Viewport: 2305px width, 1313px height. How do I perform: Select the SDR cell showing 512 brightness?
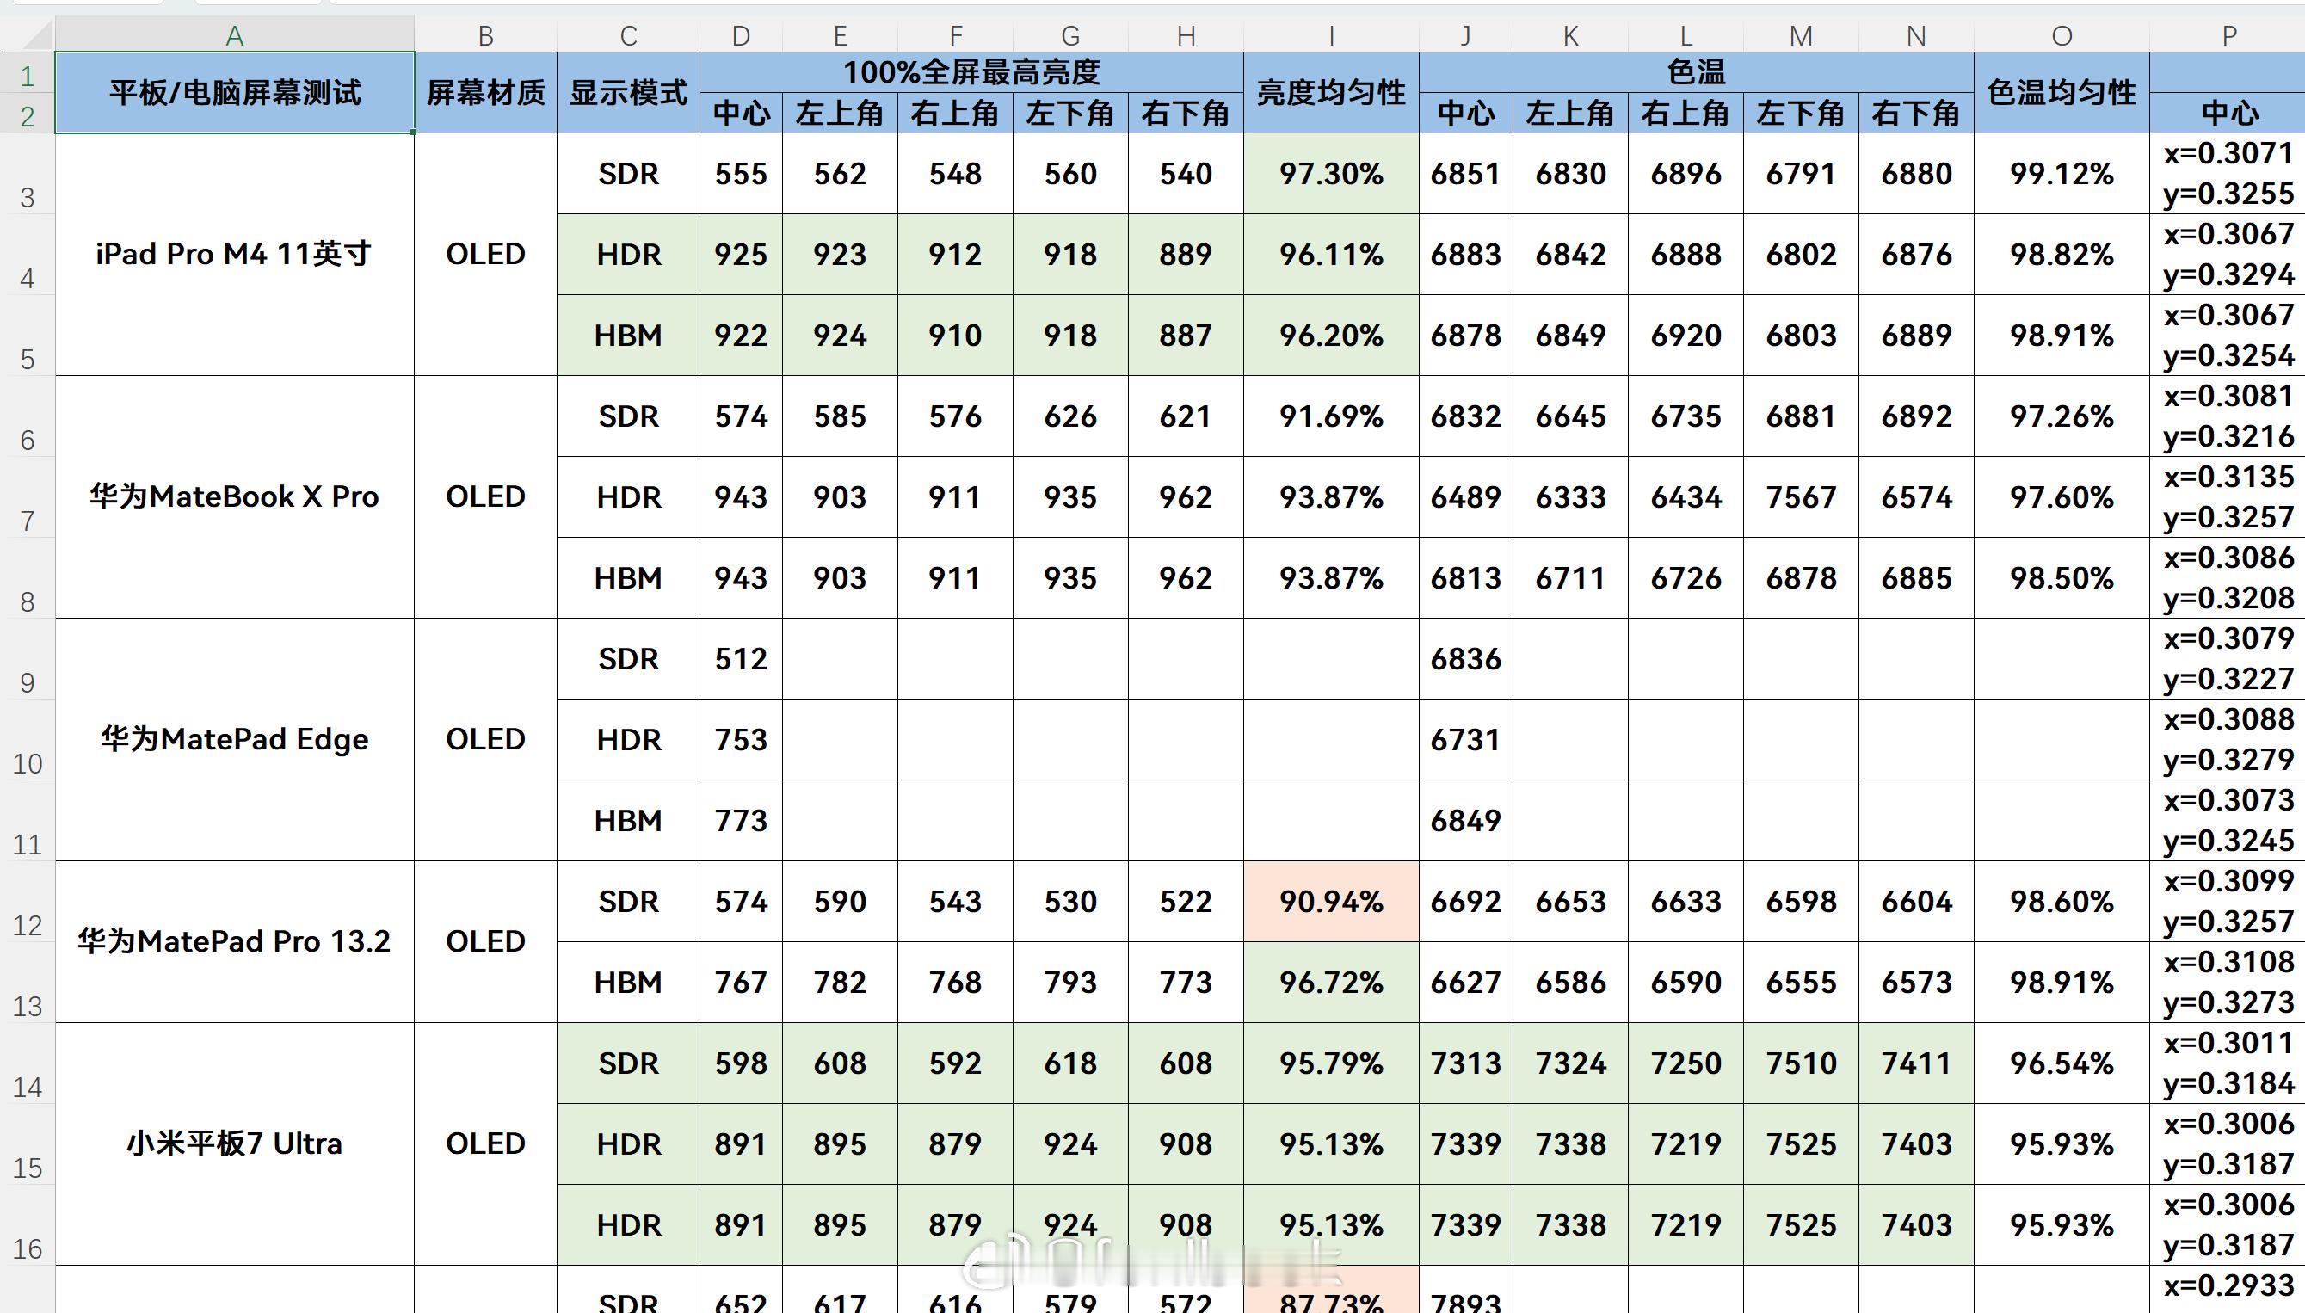[x=627, y=659]
